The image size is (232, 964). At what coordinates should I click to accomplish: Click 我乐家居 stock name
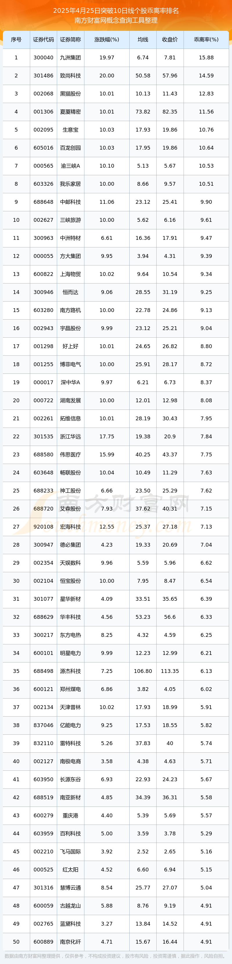(x=70, y=184)
